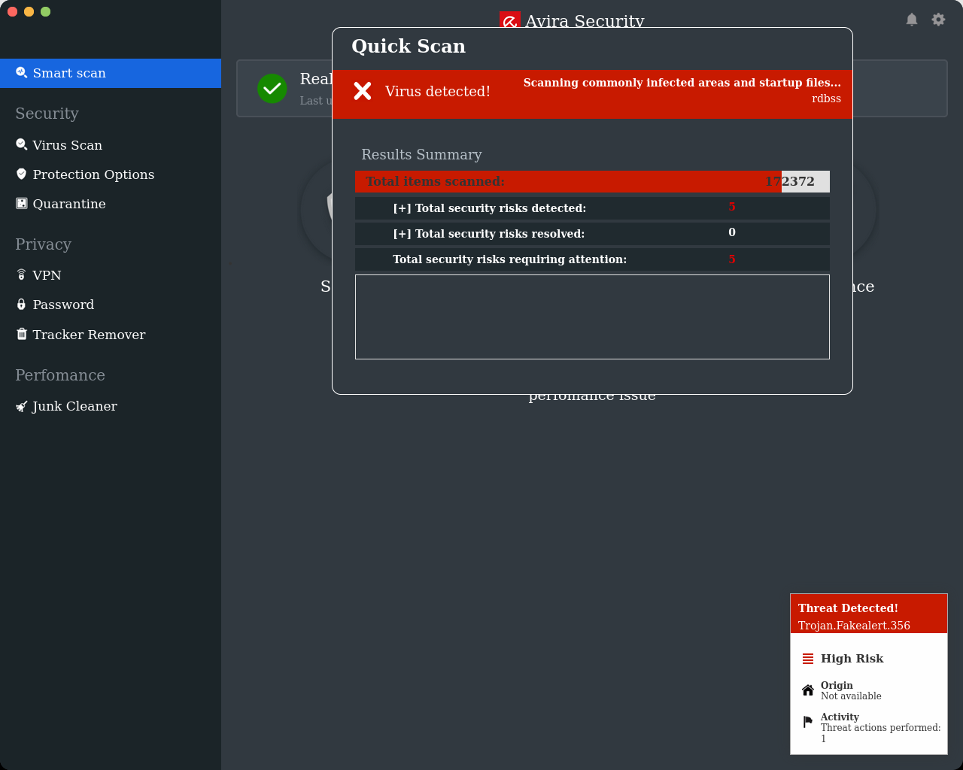Click Threat actions performed text
This screenshot has width=963, height=770.
click(880, 733)
